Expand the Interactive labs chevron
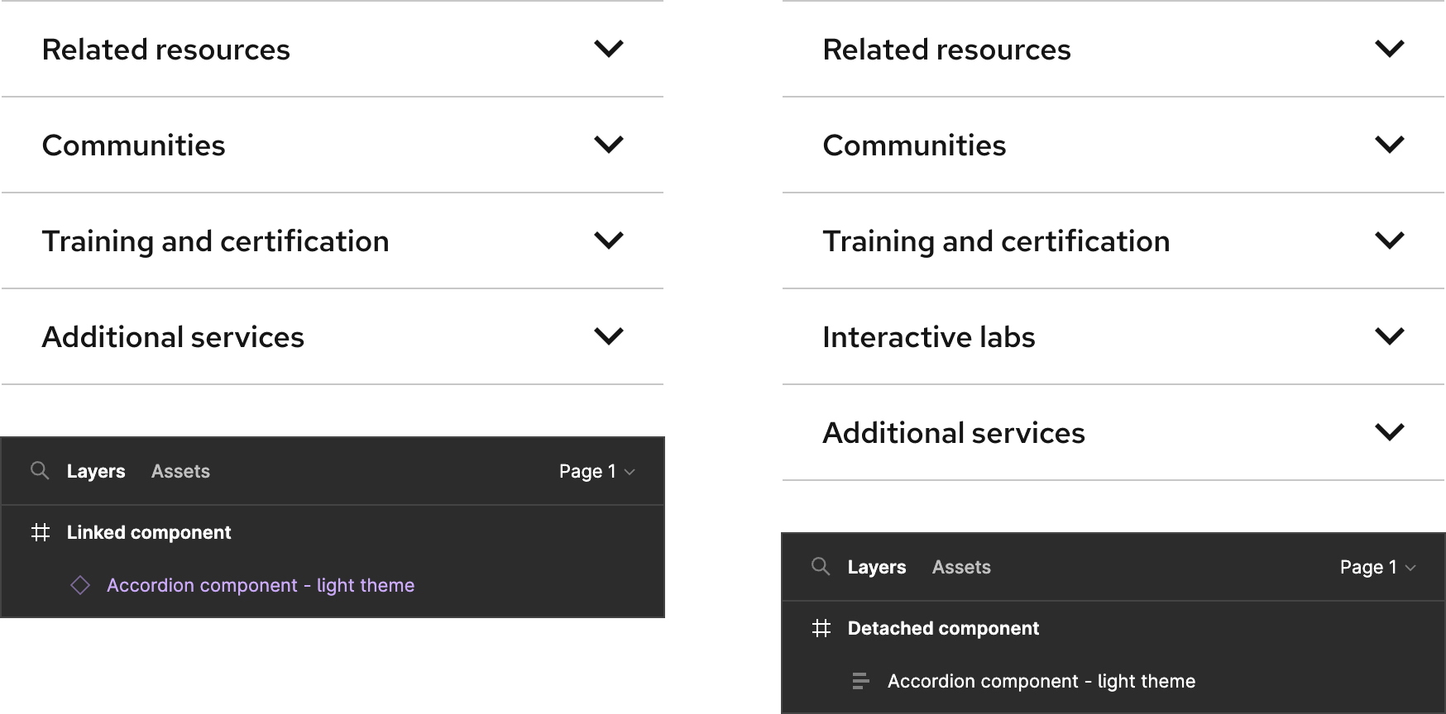Image resolution: width=1446 pixels, height=714 pixels. tap(1389, 336)
